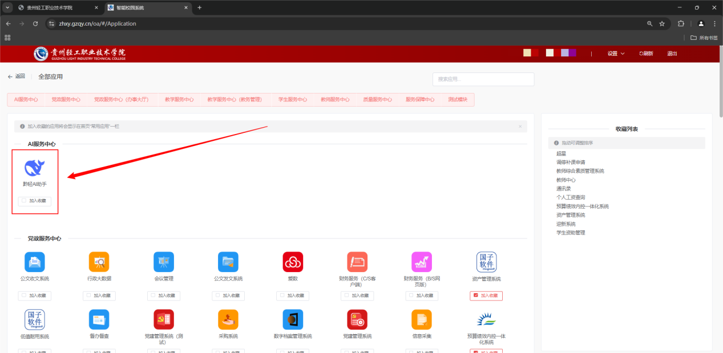Tick 加入收藏 checkbox under 行政大数据

(88, 295)
